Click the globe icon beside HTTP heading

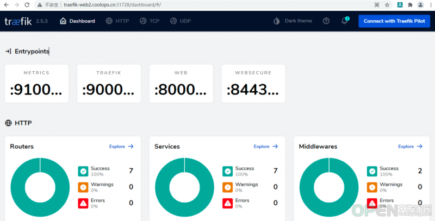8,123
